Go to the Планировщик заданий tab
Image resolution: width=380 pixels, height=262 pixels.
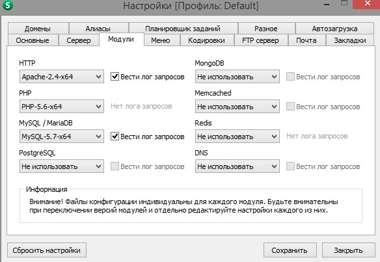pos(183,29)
